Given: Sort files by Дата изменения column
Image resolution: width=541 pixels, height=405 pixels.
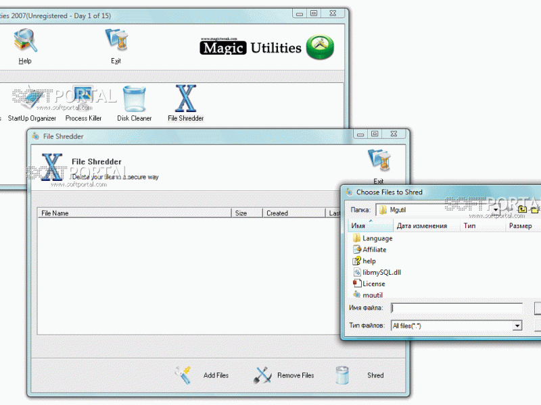Looking at the screenshot, I should (427, 225).
